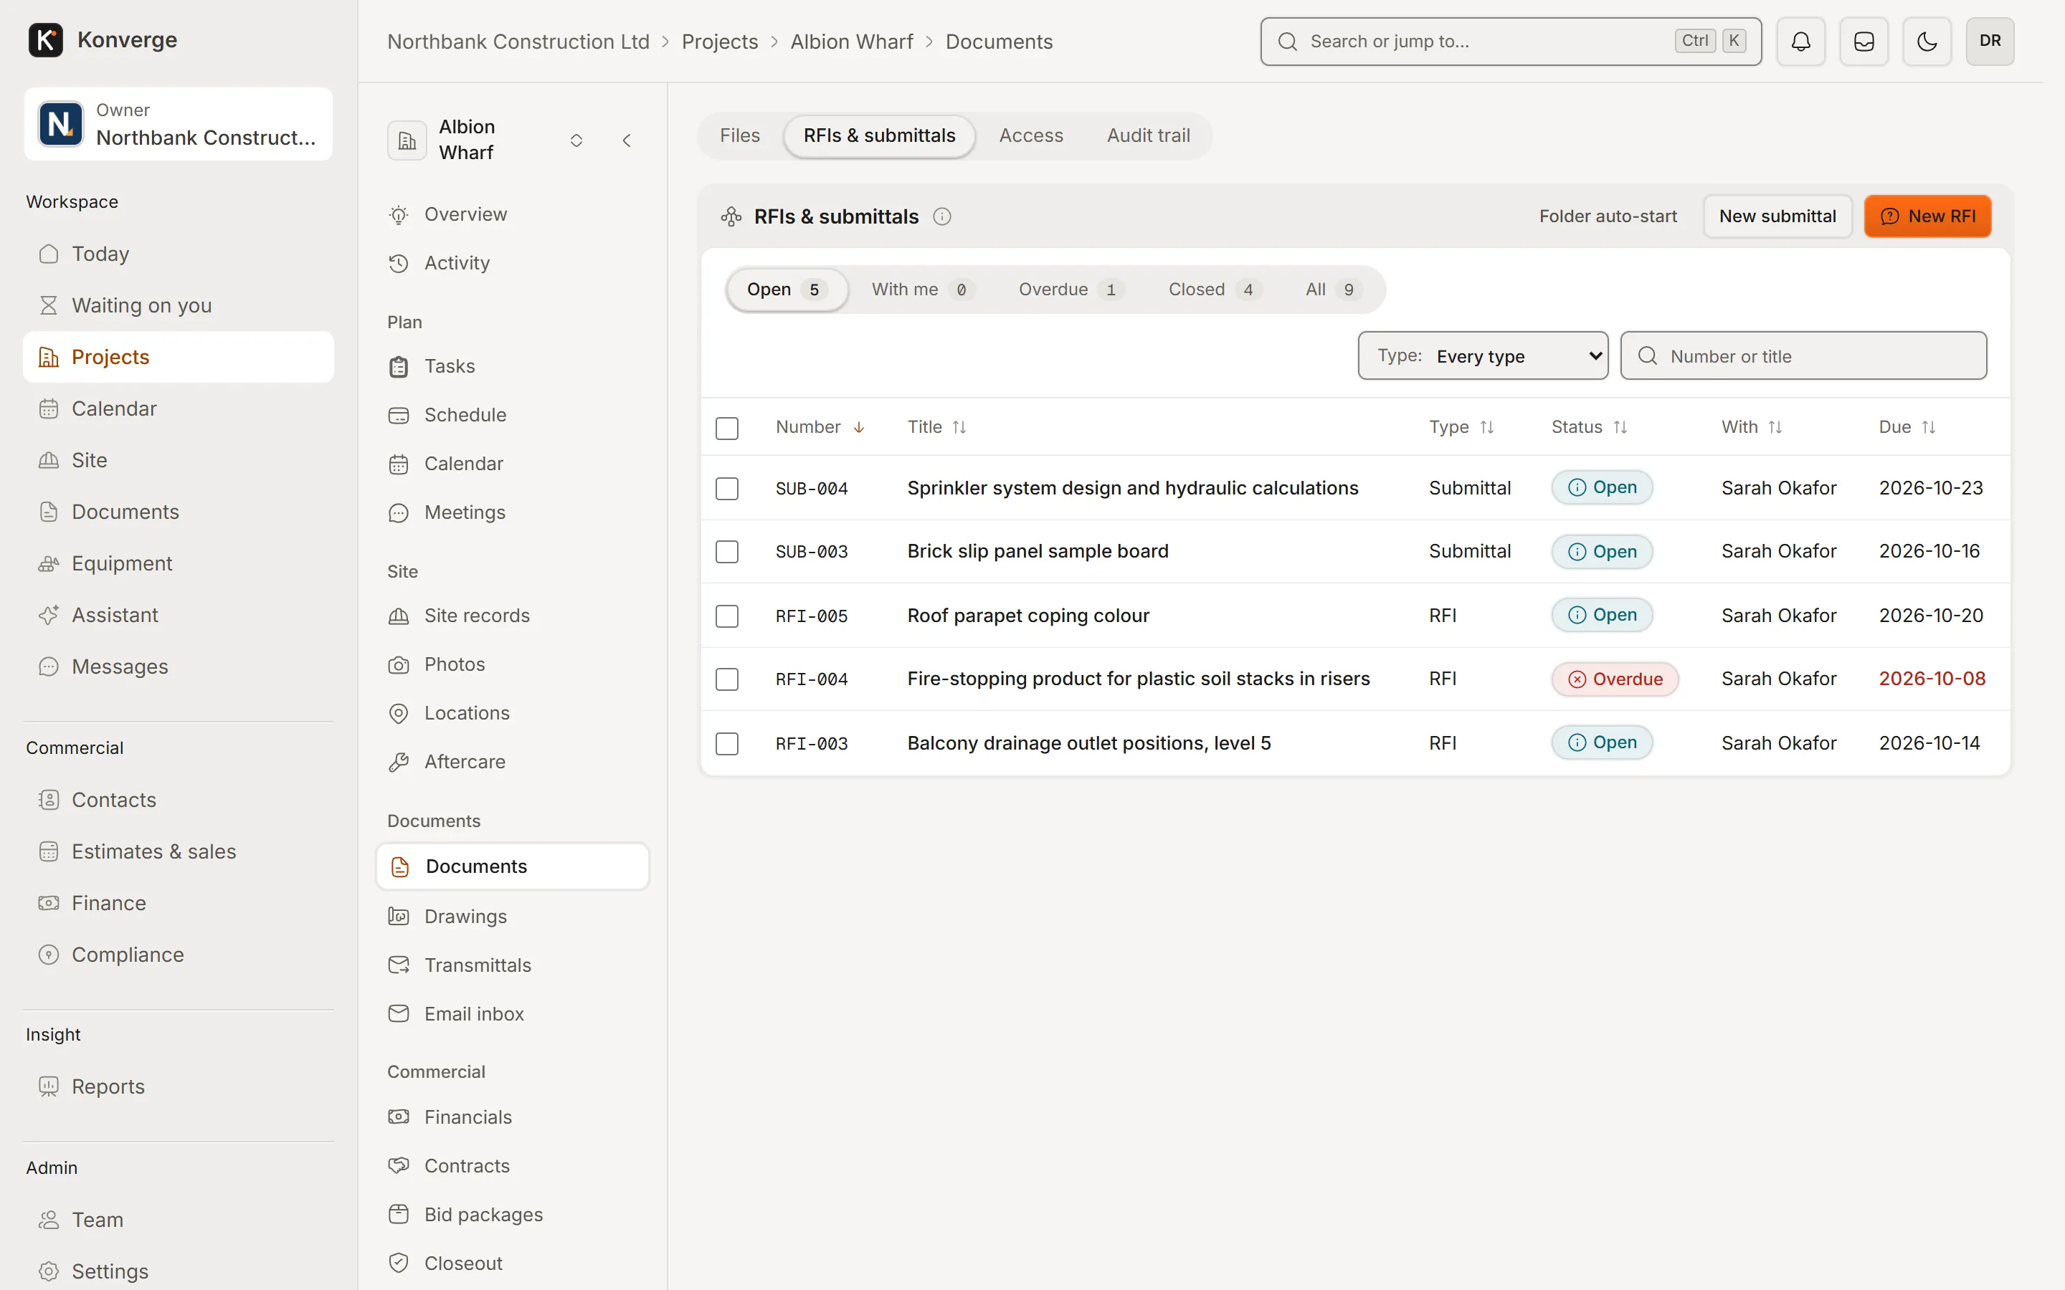Open Drawings in project sidebar
Image resolution: width=2065 pixels, height=1290 pixels.
tap(512, 917)
